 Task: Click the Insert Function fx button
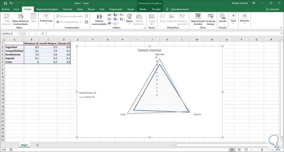pos(43,34)
